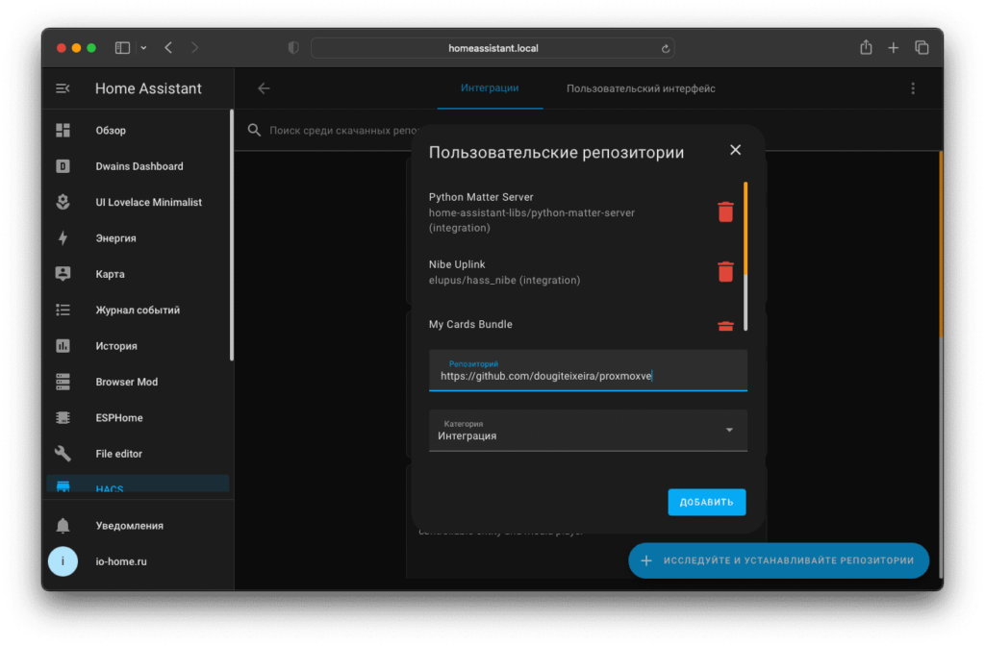
Task: Open a new Safari tab
Action: [x=894, y=48]
